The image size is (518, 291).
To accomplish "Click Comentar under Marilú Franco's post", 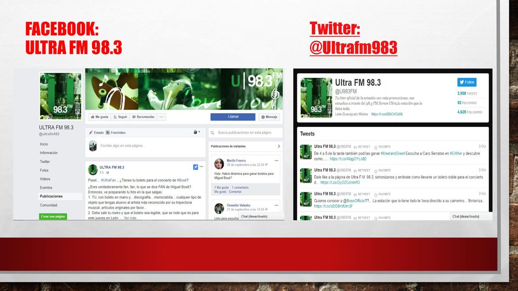I will 235,191.
